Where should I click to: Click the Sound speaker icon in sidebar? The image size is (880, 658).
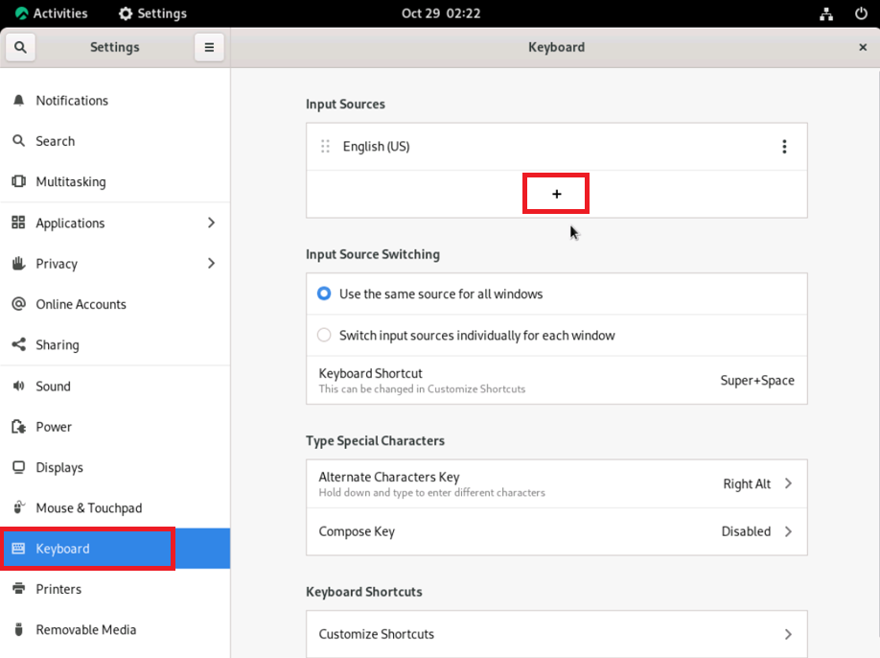coord(18,387)
